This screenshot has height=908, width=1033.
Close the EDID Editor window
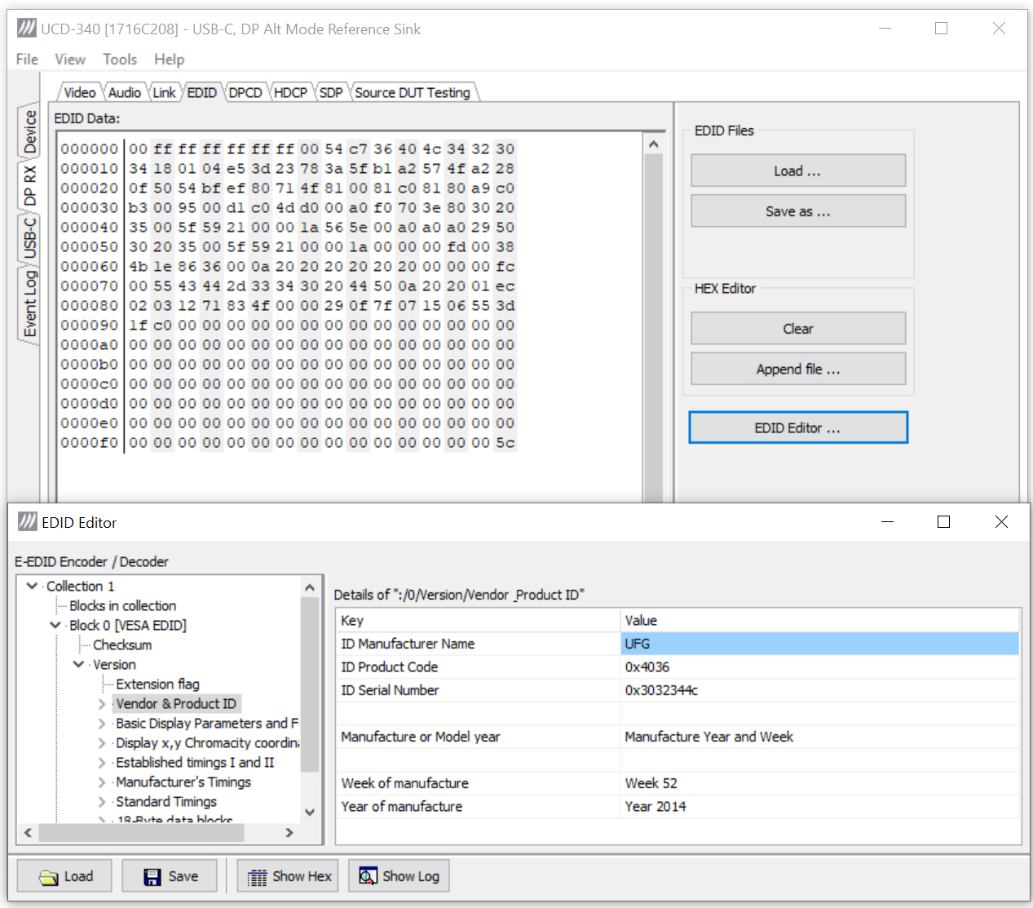1001,522
